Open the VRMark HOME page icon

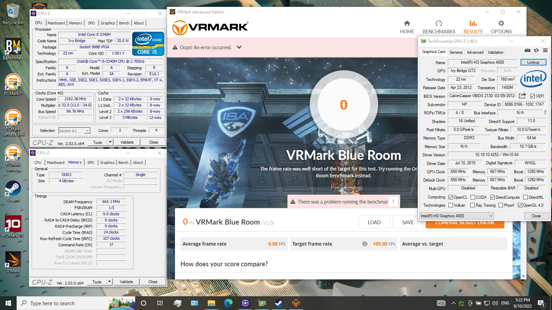407,23
